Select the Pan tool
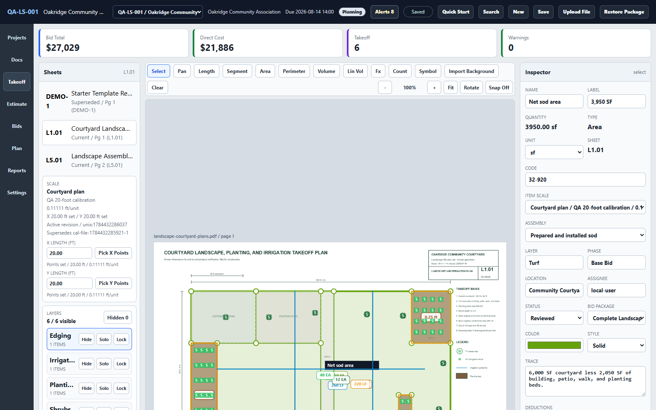The width and height of the screenshot is (656, 410). point(182,71)
